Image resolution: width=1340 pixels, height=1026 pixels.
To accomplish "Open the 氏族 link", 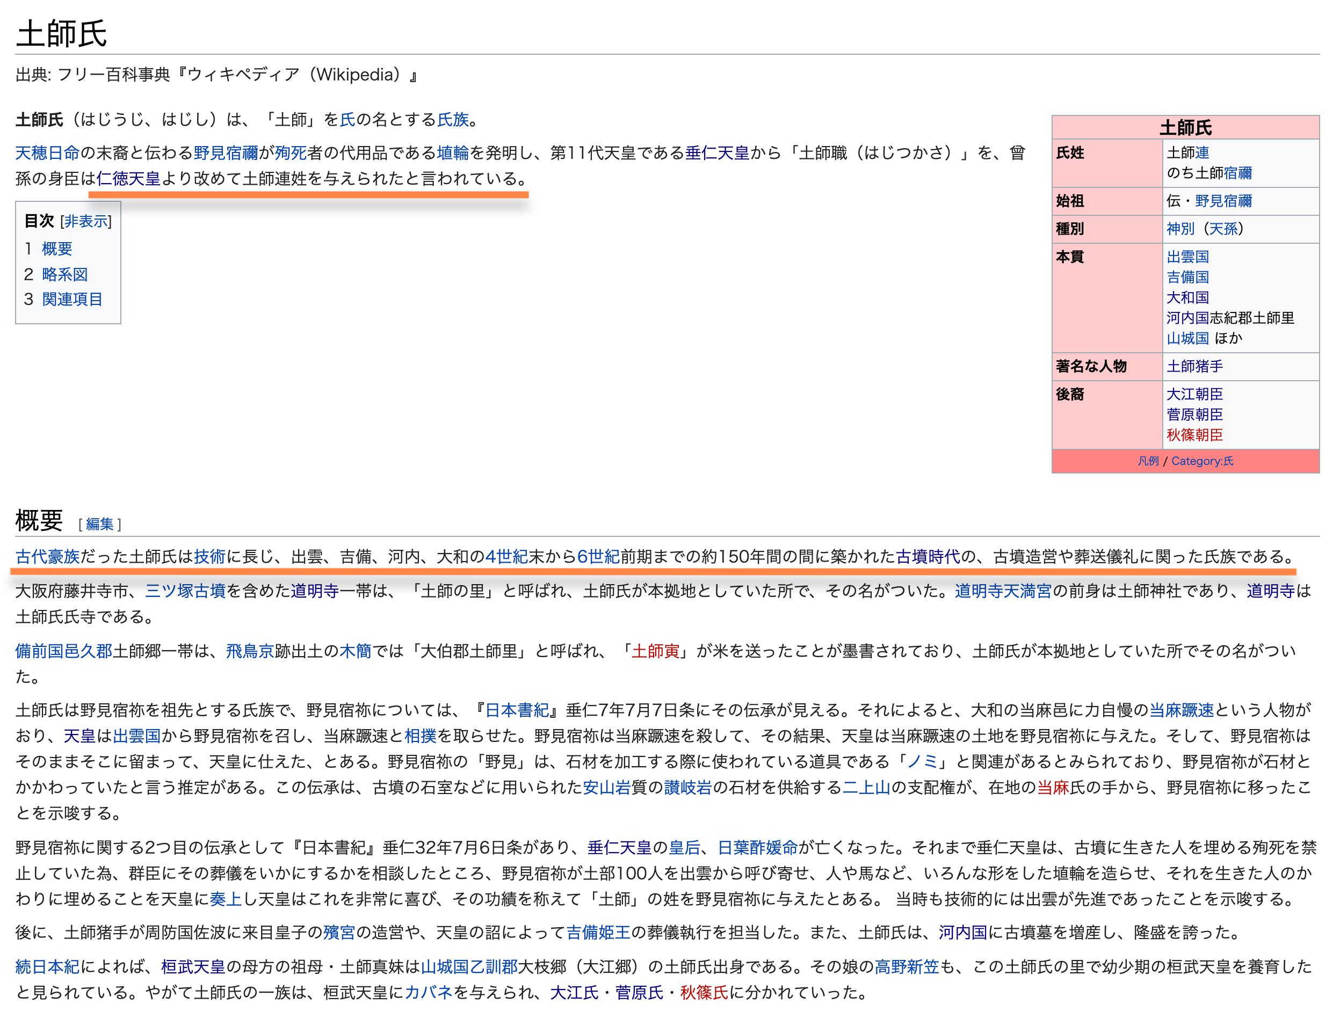I will point(453,119).
